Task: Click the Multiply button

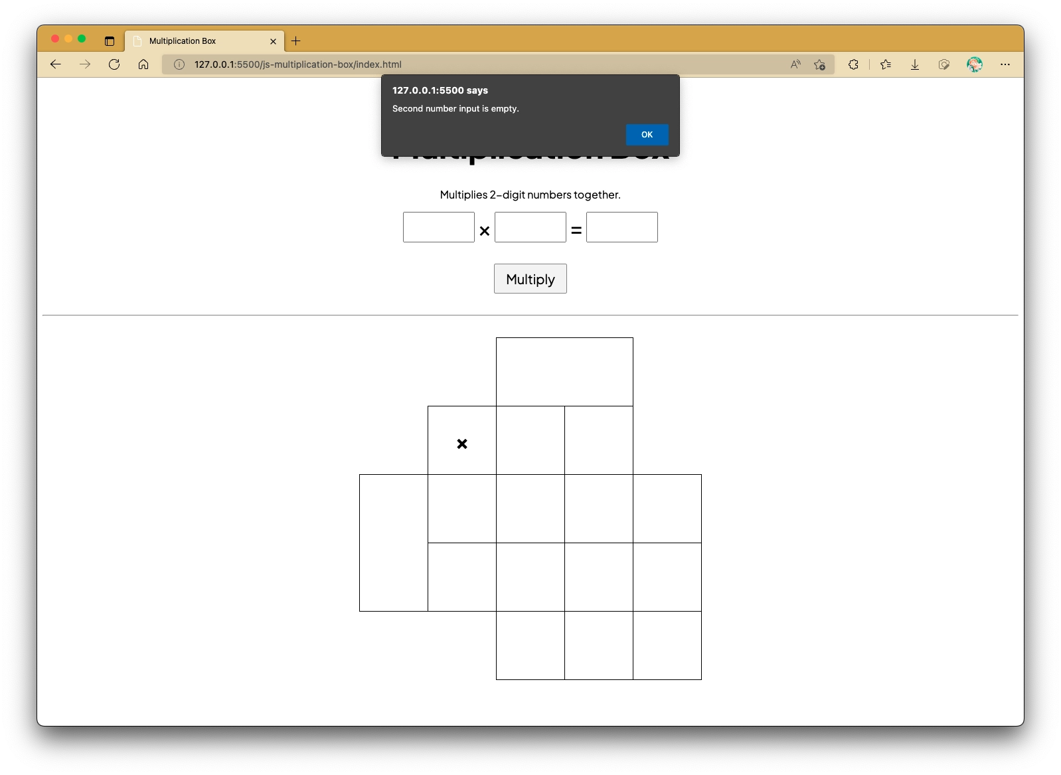Action: click(530, 279)
